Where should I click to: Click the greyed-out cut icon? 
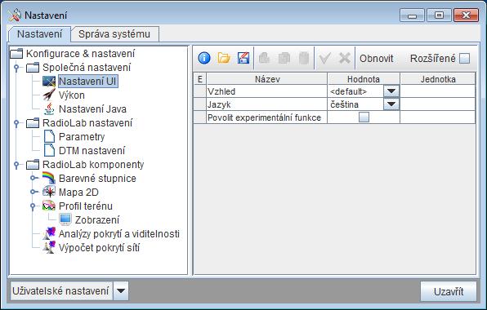click(264, 58)
